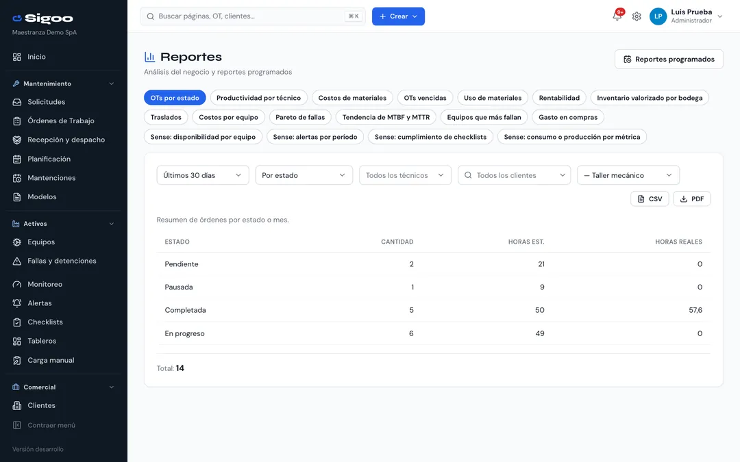Open Mantenciones icon in sidebar
This screenshot has width=740, height=462.
[x=17, y=178]
